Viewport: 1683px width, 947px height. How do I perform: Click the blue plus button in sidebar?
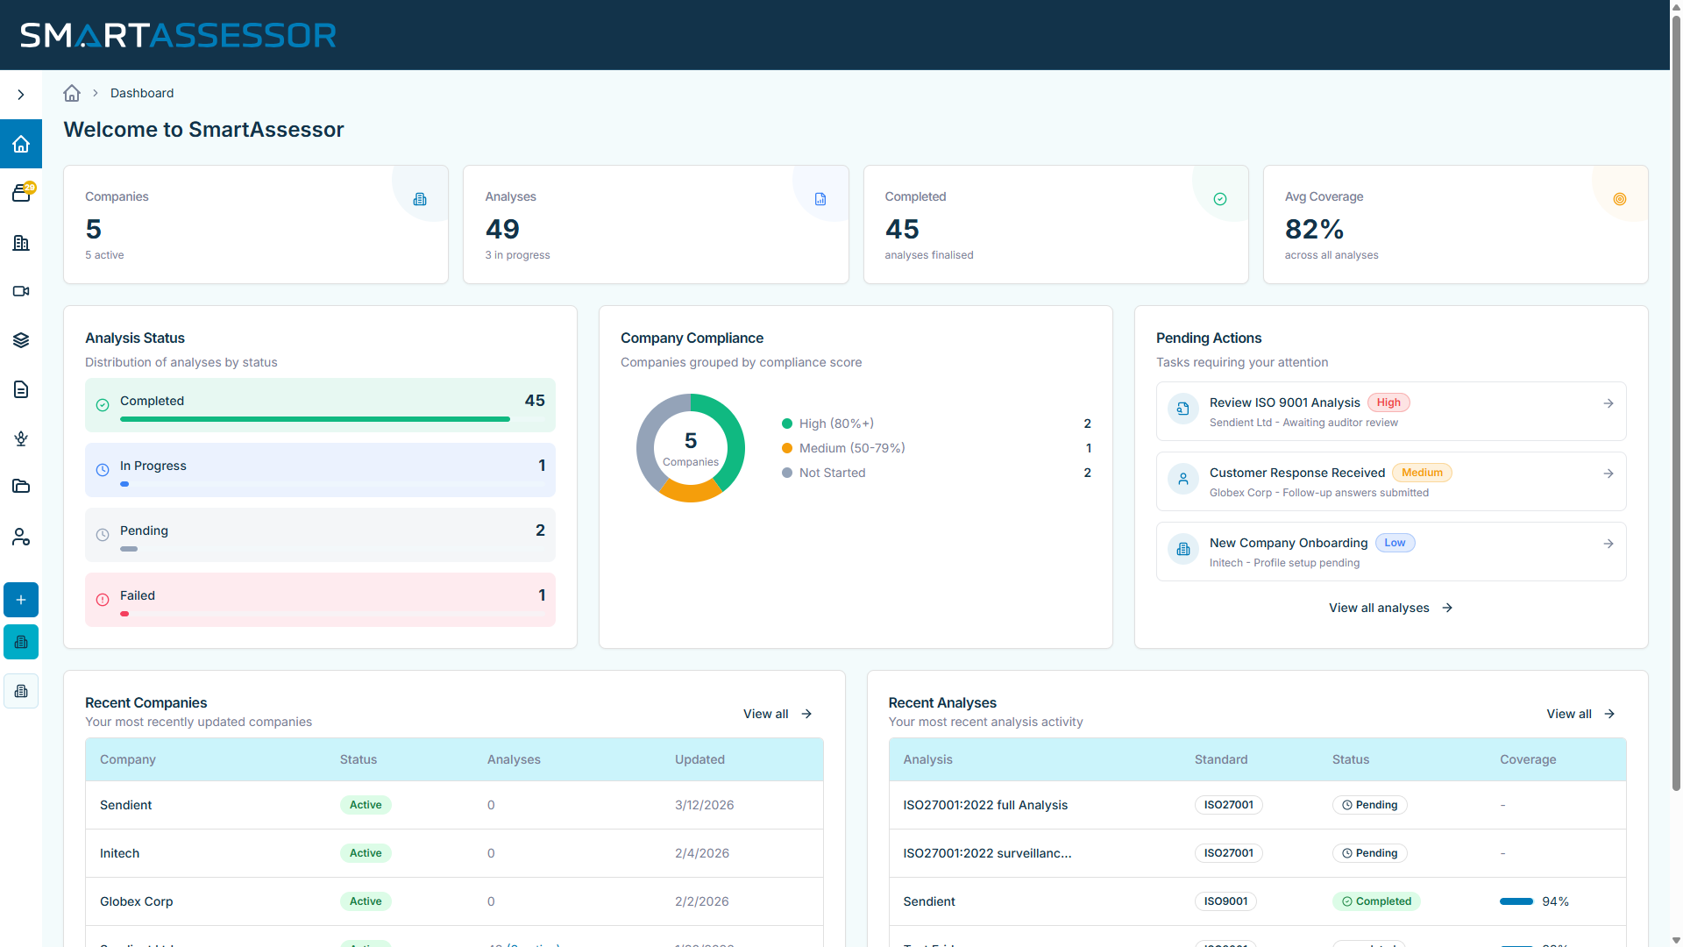(20, 600)
